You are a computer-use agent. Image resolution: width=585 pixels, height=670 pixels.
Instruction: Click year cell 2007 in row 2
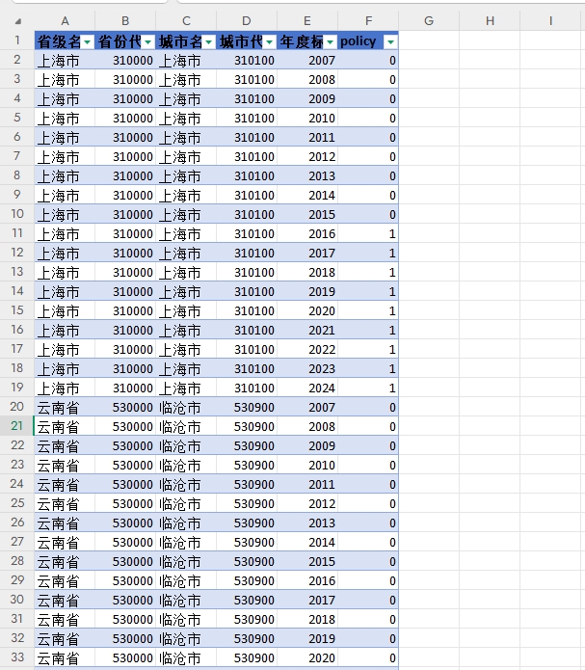pyautogui.click(x=307, y=60)
